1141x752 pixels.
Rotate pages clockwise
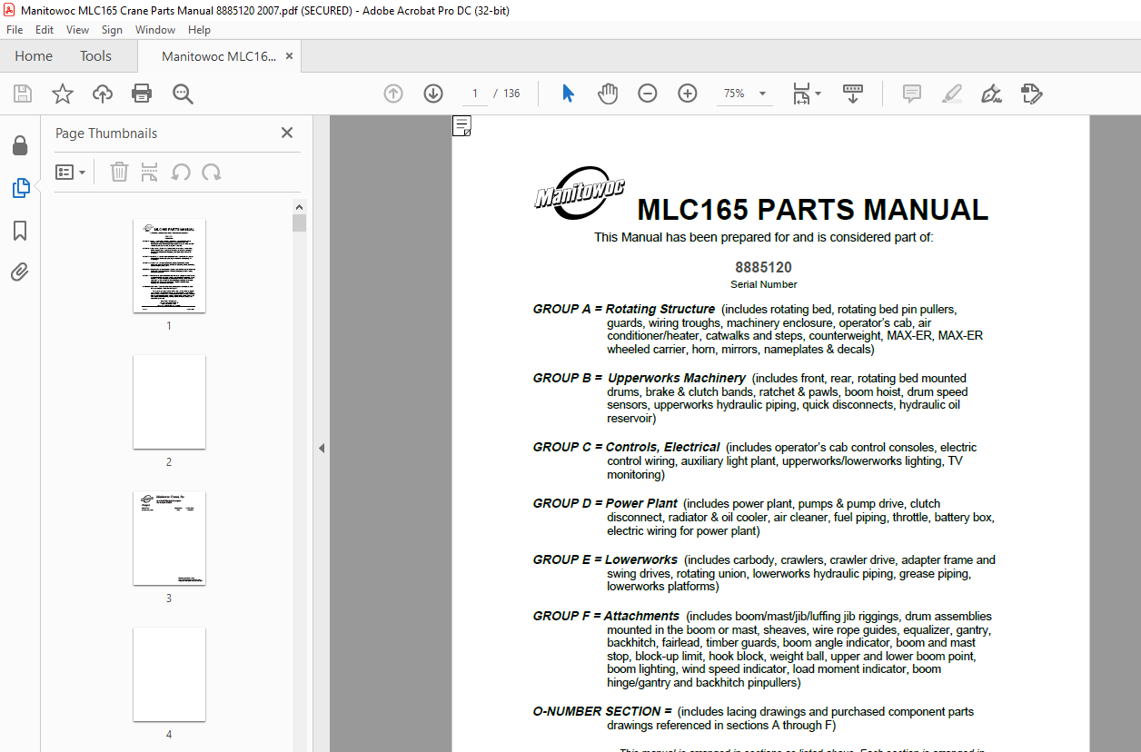(212, 173)
